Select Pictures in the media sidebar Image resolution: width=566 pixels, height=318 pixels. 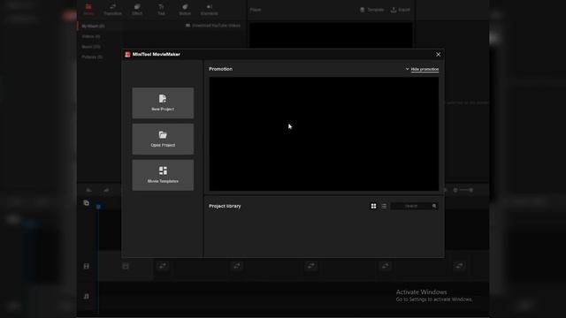[x=92, y=57]
